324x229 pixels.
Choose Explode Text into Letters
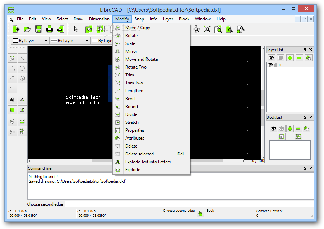pos(151,162)
